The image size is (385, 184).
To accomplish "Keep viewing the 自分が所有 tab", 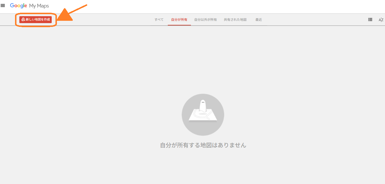I will pos(179,19).
